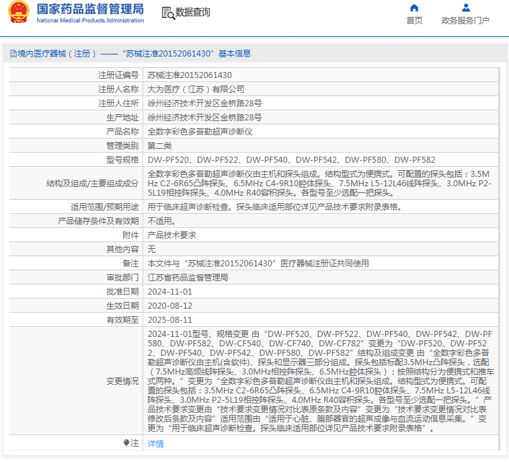509x462 pixels.
Task: Select the 结构及组成/主要组成成分 label
Action: click(93, 184)
